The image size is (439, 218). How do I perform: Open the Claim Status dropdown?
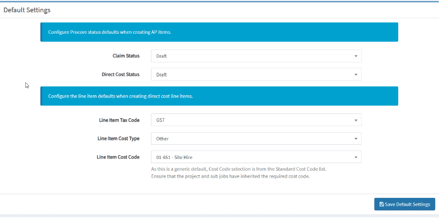(256, 56)
